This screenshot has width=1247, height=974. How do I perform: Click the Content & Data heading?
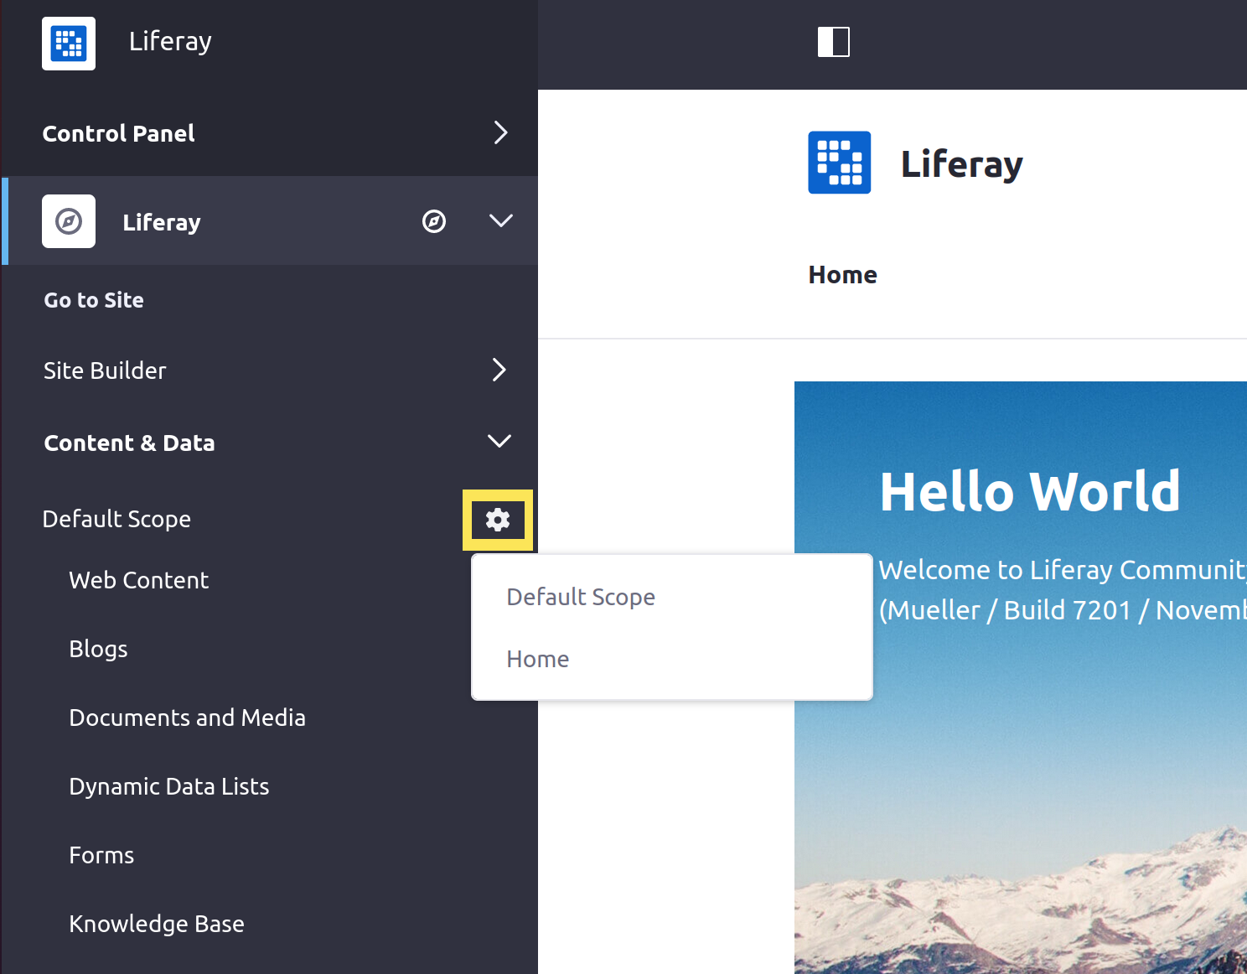click(x=130, y=443)
